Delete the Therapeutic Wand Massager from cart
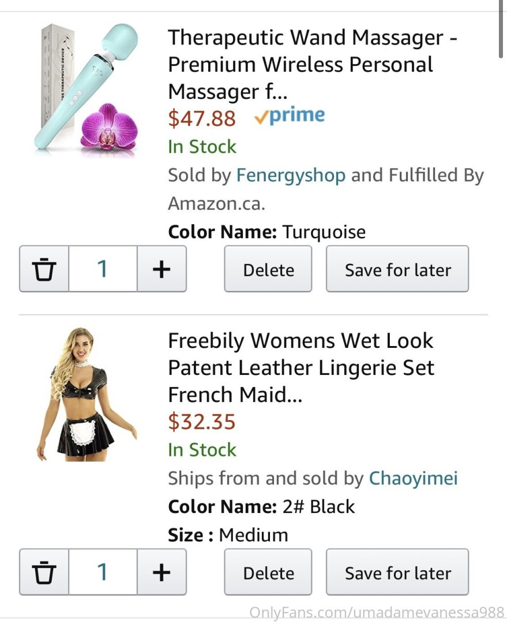507x624 pixels. tap(268, 269)
